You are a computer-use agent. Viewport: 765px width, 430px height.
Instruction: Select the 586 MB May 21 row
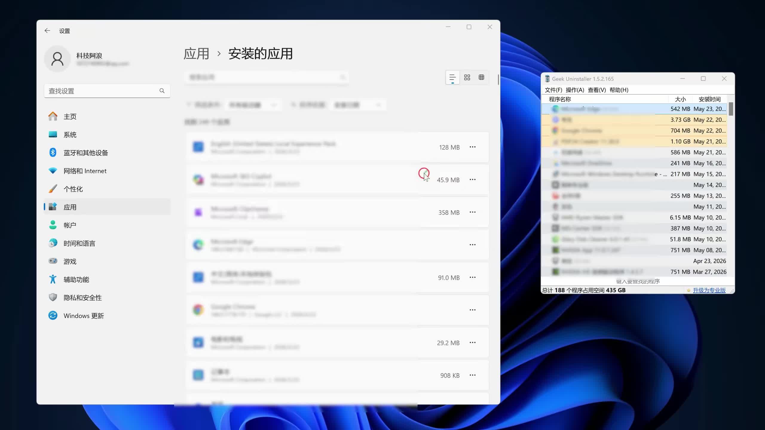pyautogui.click(x=634, y=152)
